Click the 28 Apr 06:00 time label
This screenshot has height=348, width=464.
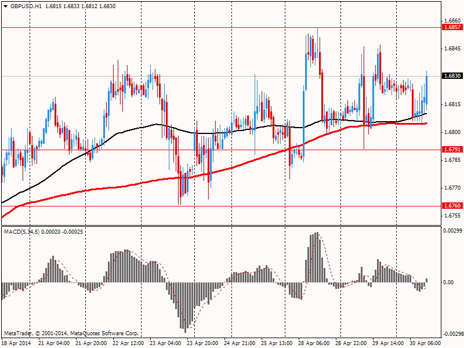313,343
